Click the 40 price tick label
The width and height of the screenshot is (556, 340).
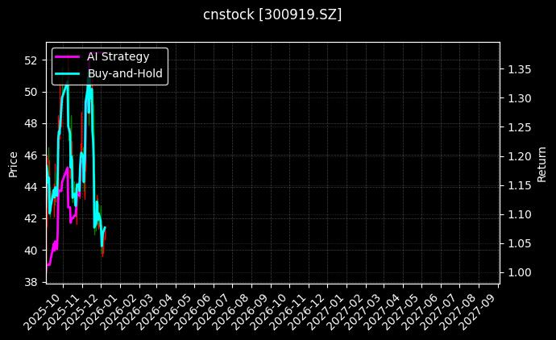pyautogui.click(x=31, y=251)
